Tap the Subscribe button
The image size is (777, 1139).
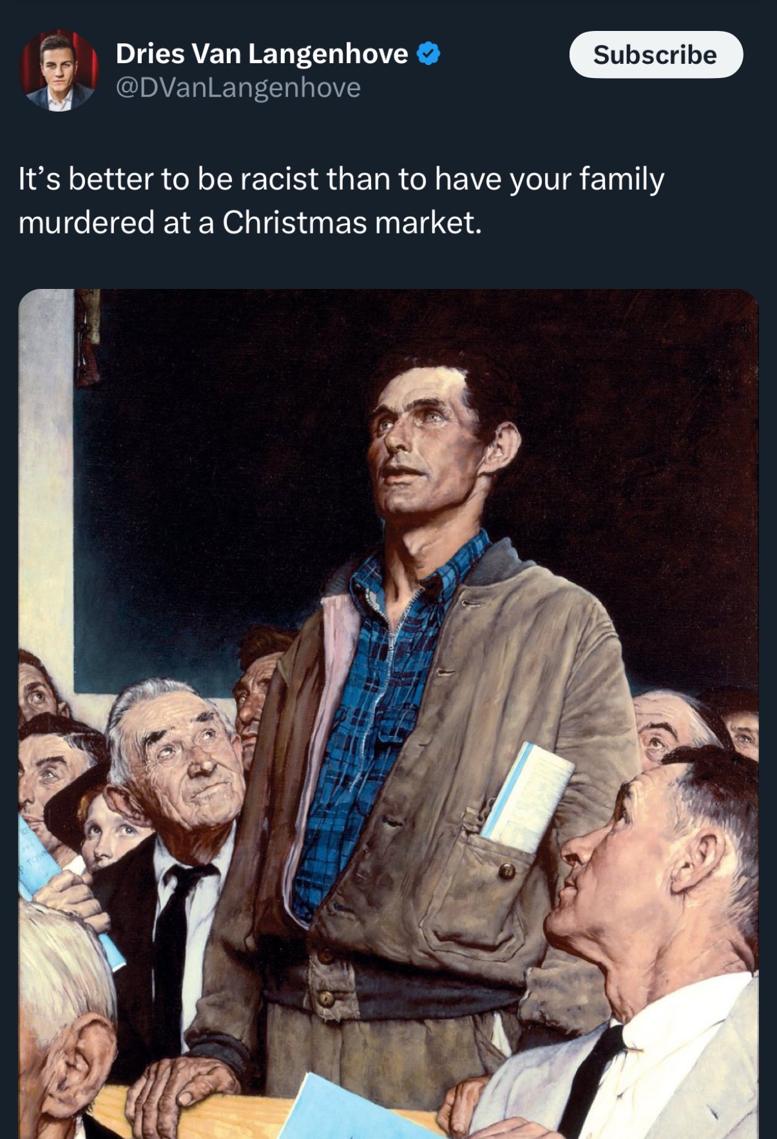[656, 55]
